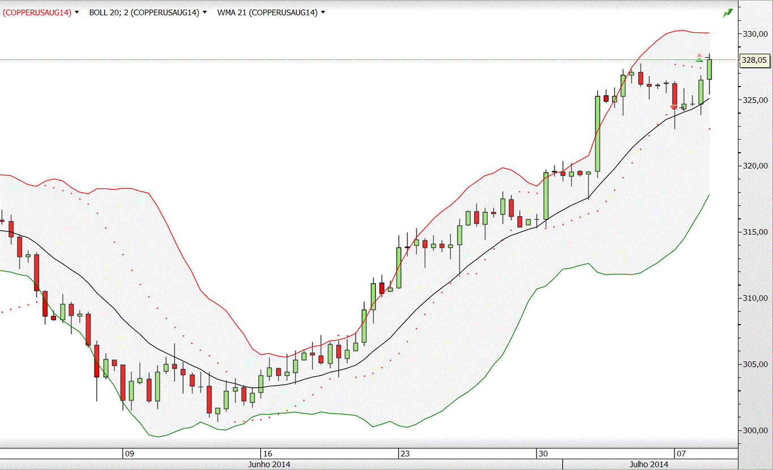Click the 328,05 current price tag
The image size is (773, 470).
[754, 59]
